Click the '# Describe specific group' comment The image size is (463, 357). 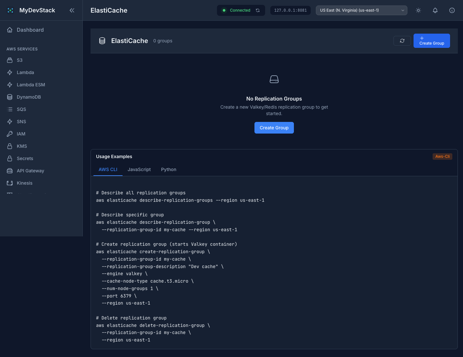(x=130, y=215)
